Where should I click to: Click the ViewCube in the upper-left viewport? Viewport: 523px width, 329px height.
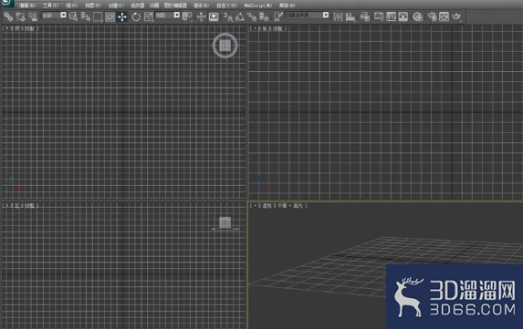tap(225, 46)
